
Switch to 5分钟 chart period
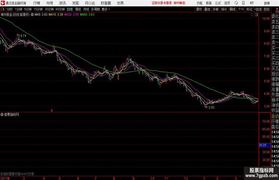pos(28,9)
